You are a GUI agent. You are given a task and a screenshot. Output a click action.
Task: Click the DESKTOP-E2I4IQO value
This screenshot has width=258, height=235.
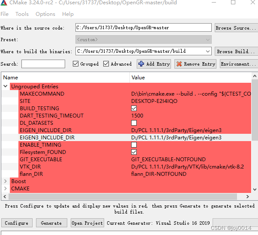pos(154,101)
